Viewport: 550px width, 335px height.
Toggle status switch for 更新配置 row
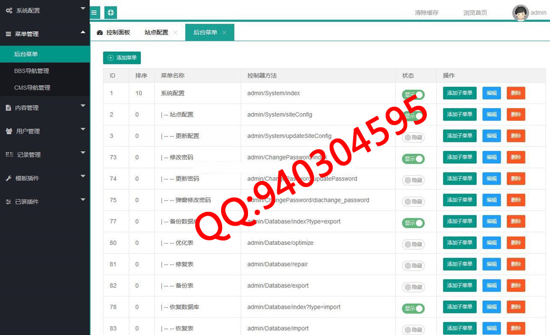pyautogui.click(x=413, y=137)
